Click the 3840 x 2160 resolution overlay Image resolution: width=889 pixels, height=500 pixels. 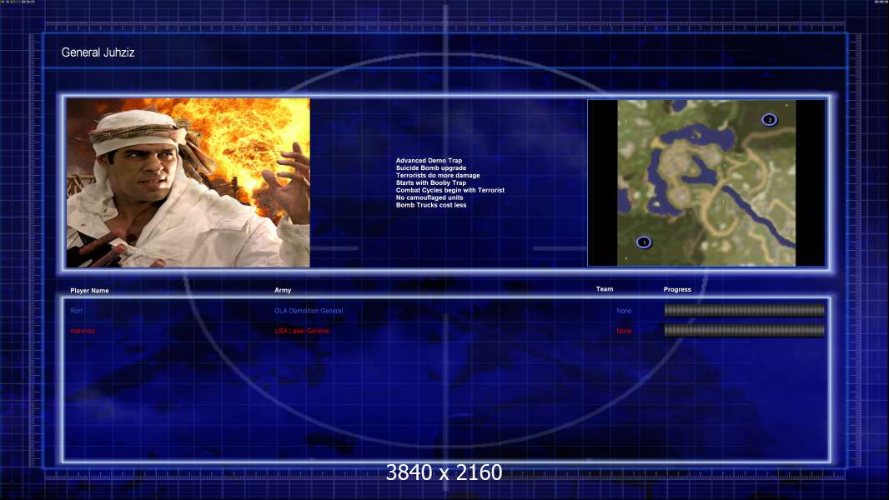pos(444,472)
